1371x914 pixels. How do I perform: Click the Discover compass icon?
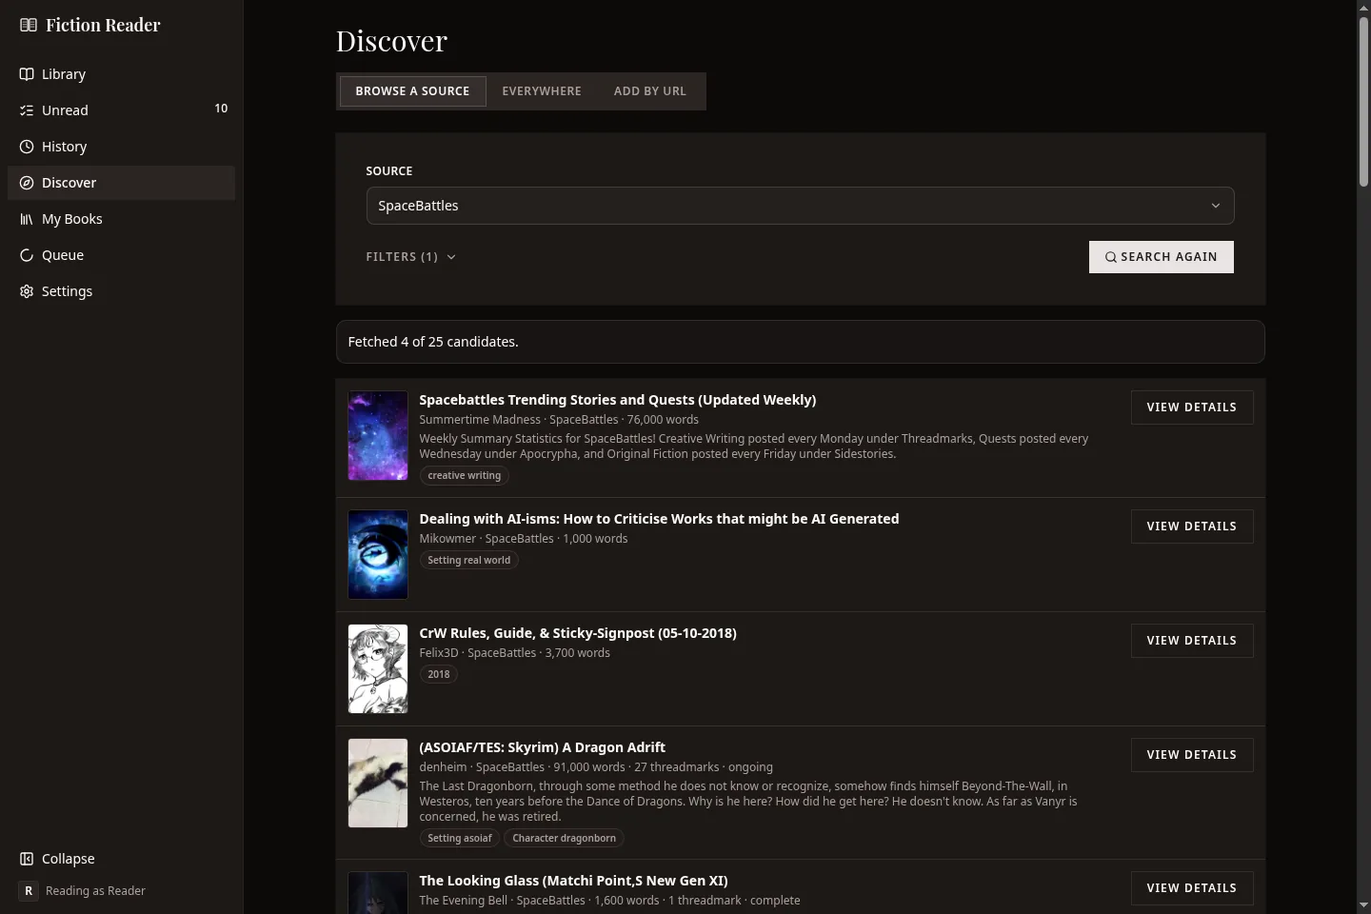27,183
